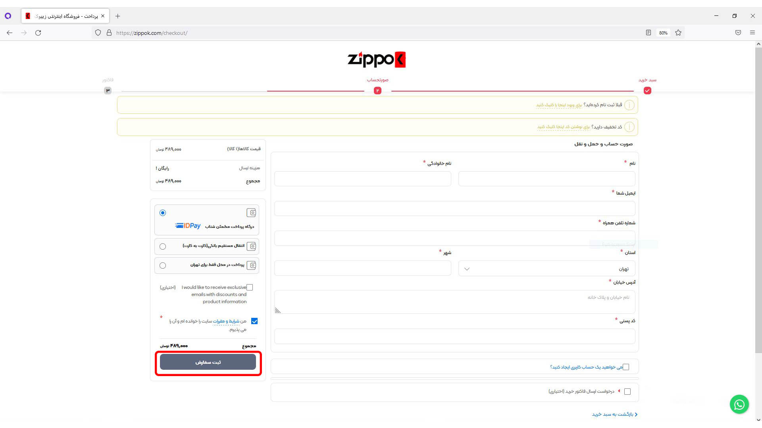Click 80% zoom level indicator
Viewport: 762px width, 428px height.
(x=663, y=33)
